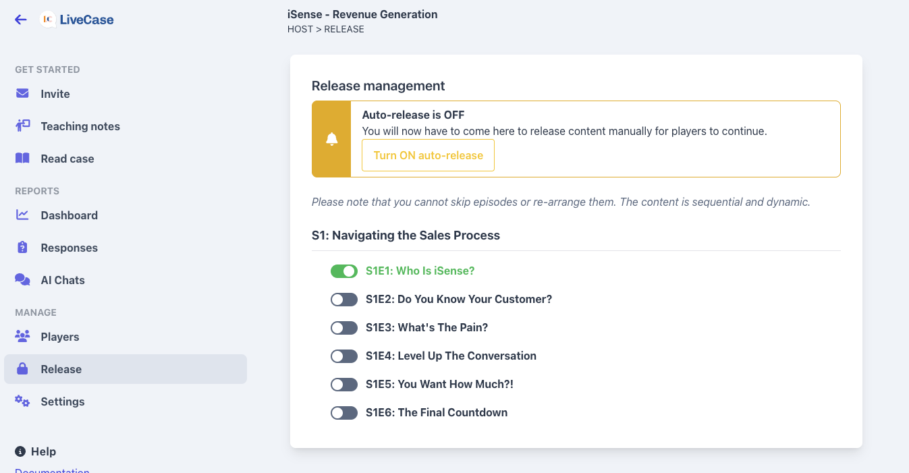Image resolution: width=909 pixels, height=473 pixels.
Task: Open the Dashboard report
Action: click(x=126, y=215)
